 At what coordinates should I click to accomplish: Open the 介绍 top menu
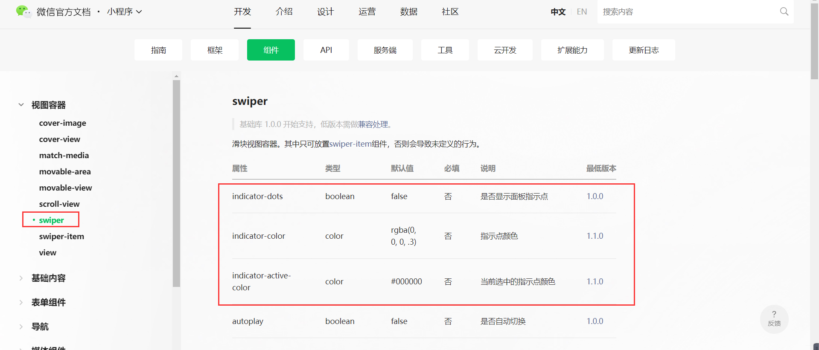pyautogui.click(x=284, y=12)
